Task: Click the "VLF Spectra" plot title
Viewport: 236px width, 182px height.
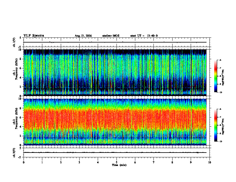Action: coord(34,36)
